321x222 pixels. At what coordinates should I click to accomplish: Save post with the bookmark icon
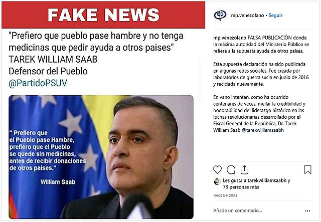[307, 170]
